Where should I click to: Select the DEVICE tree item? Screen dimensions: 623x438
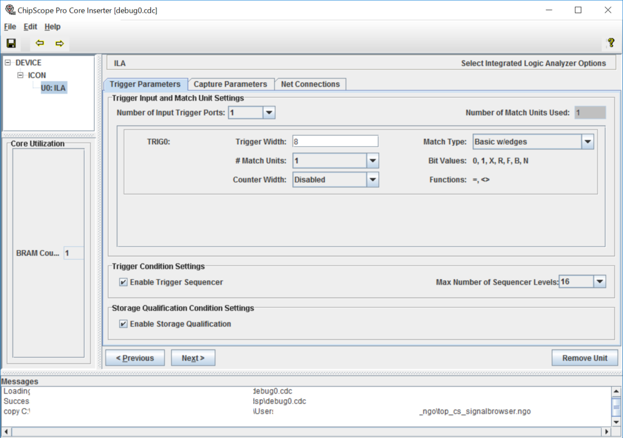click(x=28, y=63)
